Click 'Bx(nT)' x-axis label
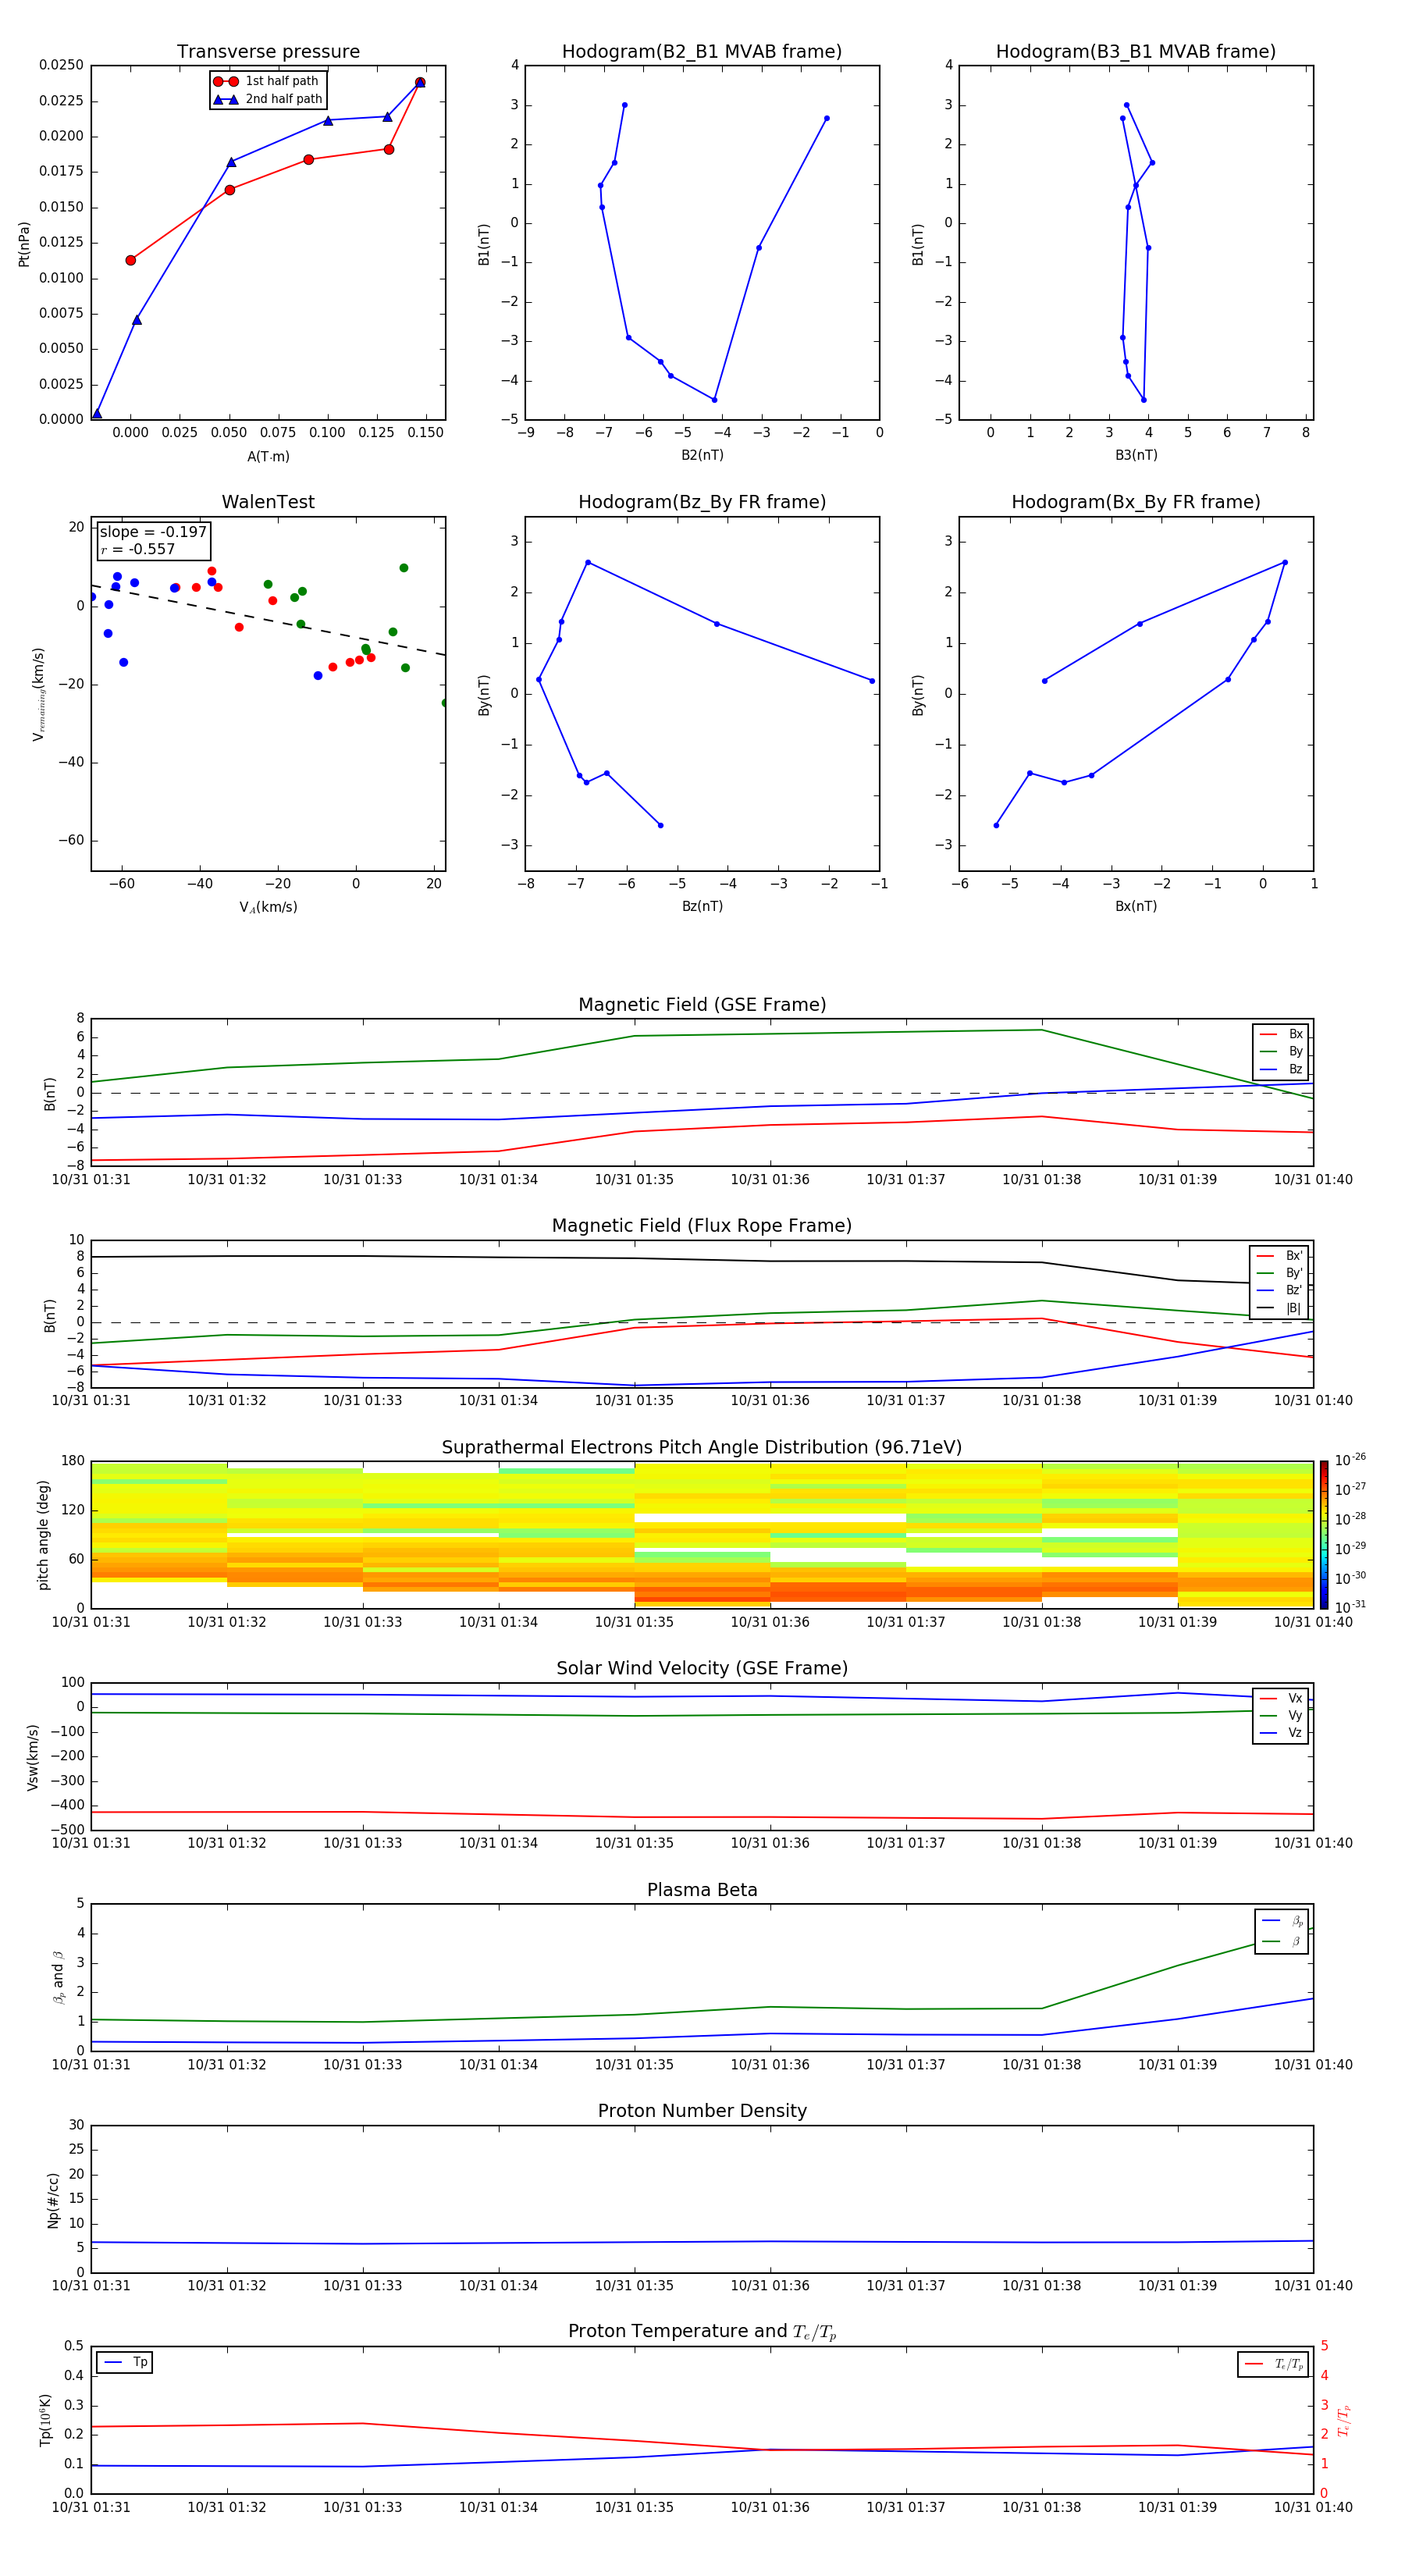This screenshot has height=2576, width=1405. (1136, 906)
